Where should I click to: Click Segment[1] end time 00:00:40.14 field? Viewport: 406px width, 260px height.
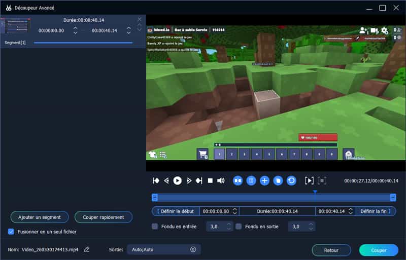coord(105,30)
